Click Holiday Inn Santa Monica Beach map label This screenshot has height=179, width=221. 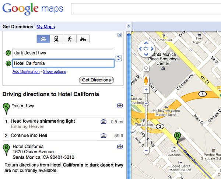[166, 113]
